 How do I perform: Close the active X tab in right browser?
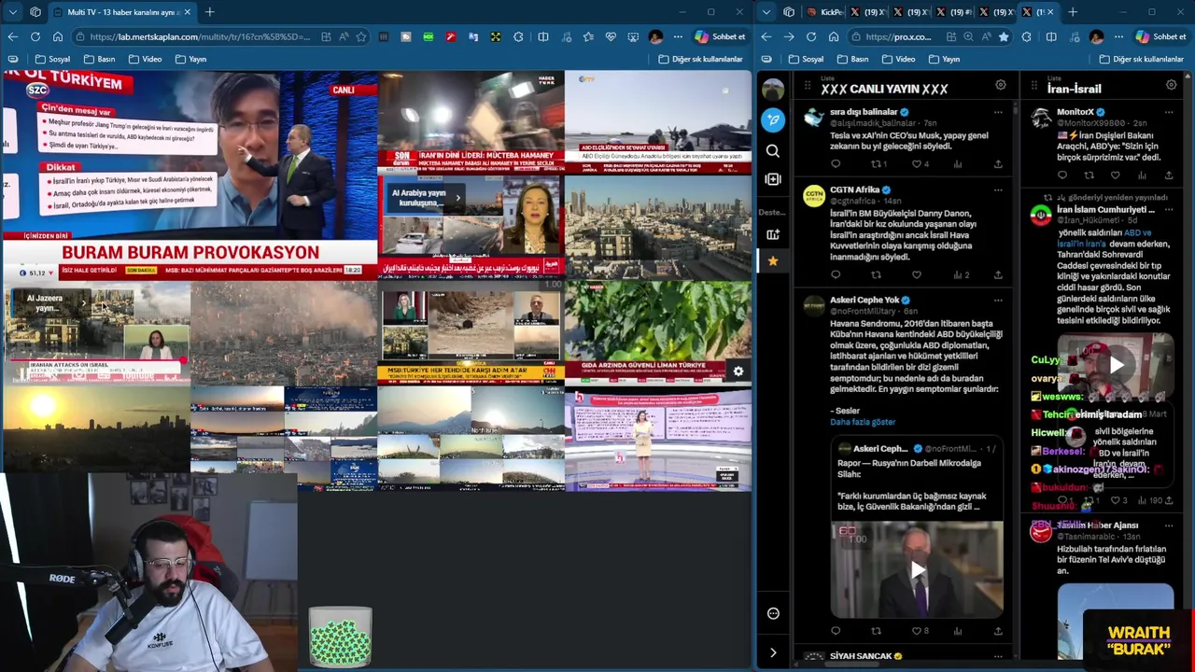click(x=1050, y=12)
